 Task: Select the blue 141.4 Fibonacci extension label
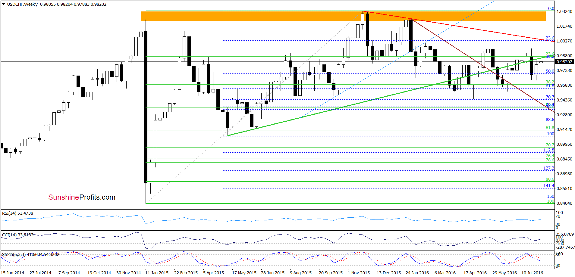pyautogui.click(x=549, y=186)
